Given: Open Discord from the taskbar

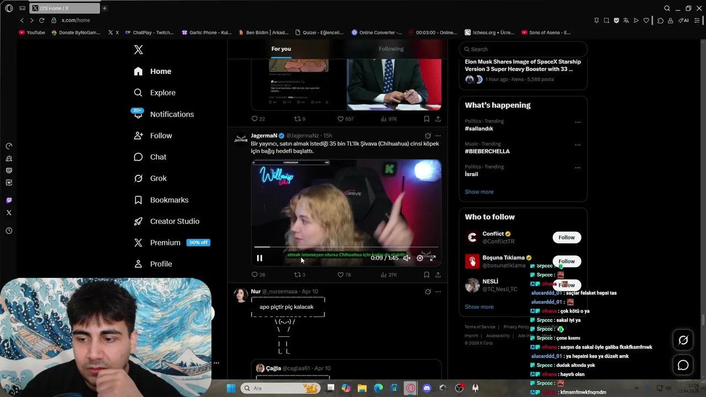Looking at the screenshot, I should pos(426,388).
